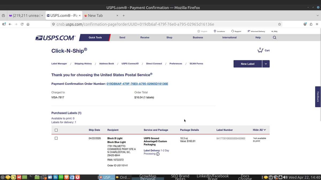Open the USPS Connect link
321x180 pixels.
click(130, 64)
